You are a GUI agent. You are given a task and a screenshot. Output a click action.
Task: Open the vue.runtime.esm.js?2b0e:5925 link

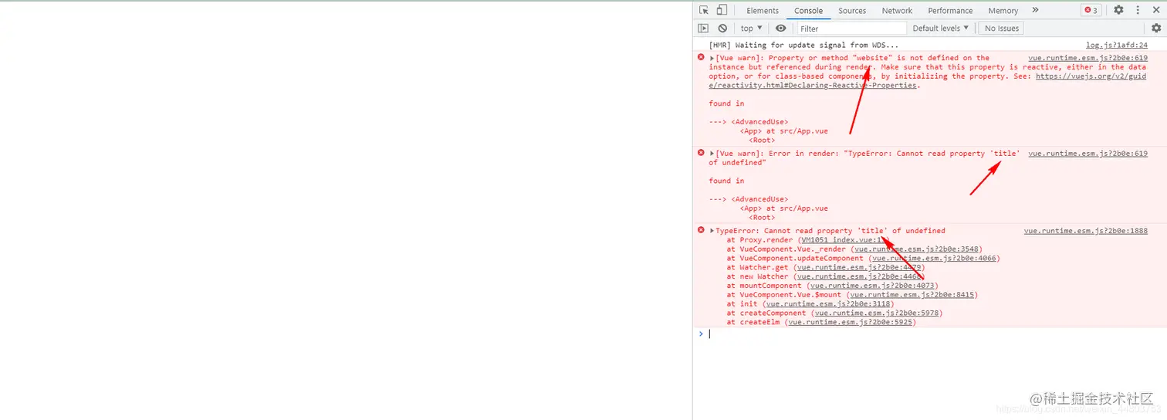tap(850, 323)
